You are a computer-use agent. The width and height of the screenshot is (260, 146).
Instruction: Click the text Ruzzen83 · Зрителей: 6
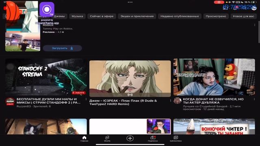pyautogui.click(x=34, y=106)
